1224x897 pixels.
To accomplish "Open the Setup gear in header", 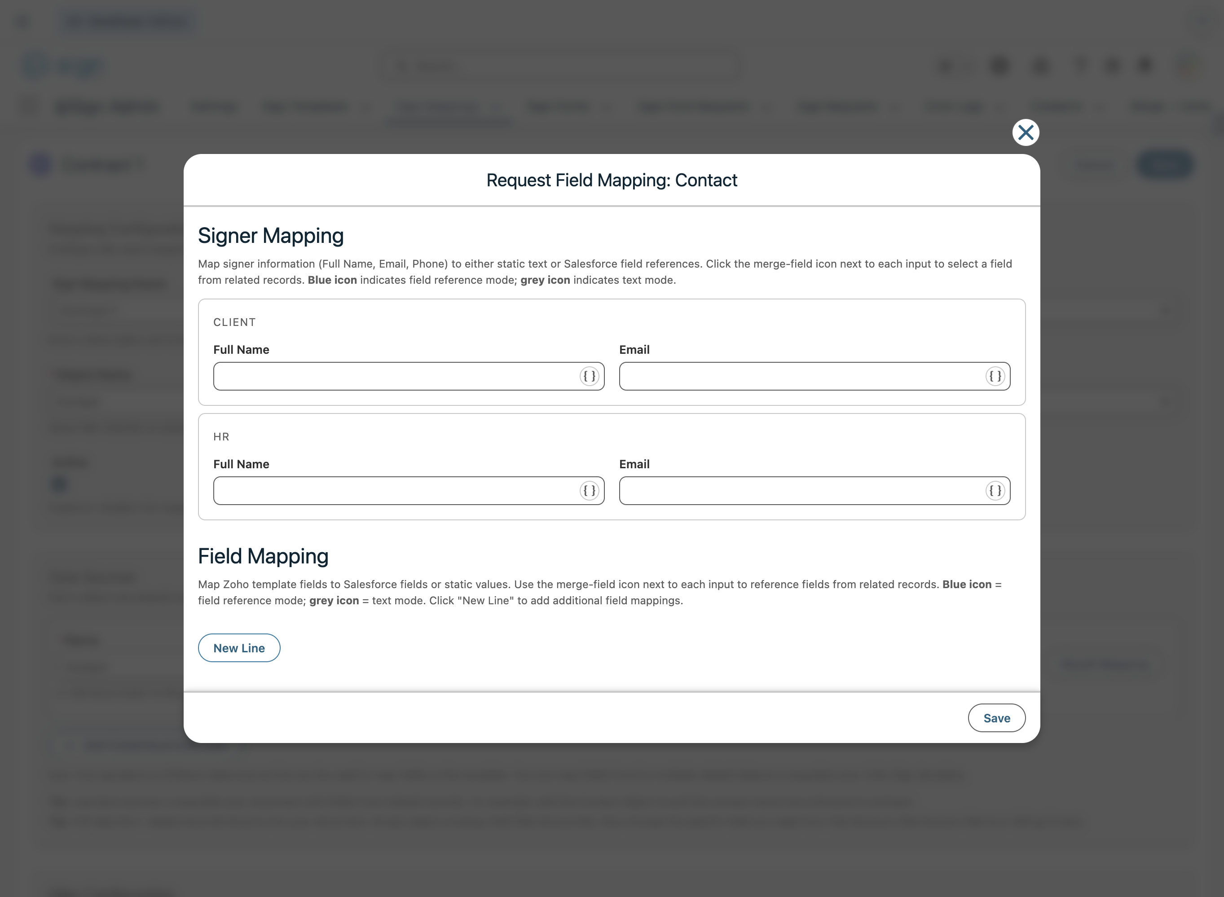I will [1112, 65].
